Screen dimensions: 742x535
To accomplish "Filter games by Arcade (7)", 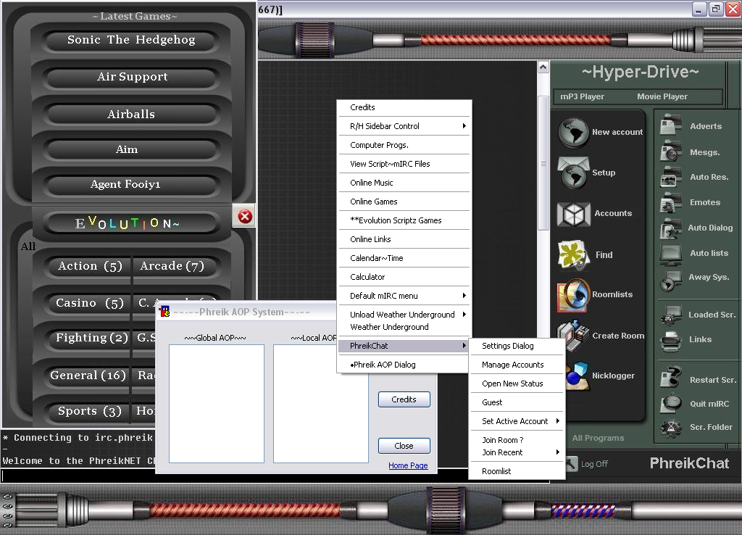I will click(172, 266).
